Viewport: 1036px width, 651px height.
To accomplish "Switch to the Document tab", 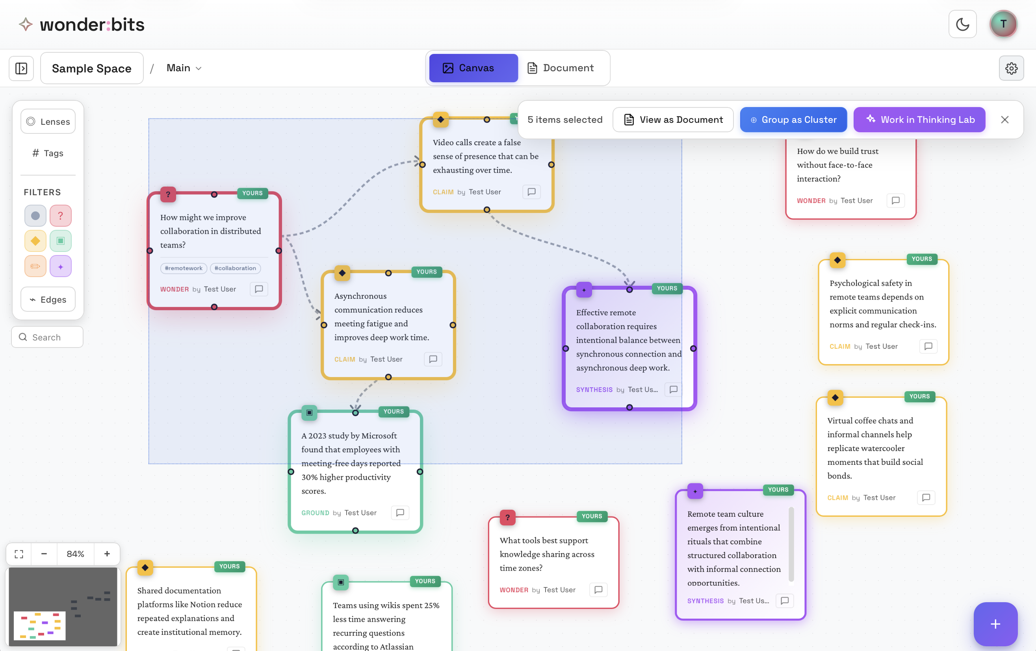I will 561,68.
